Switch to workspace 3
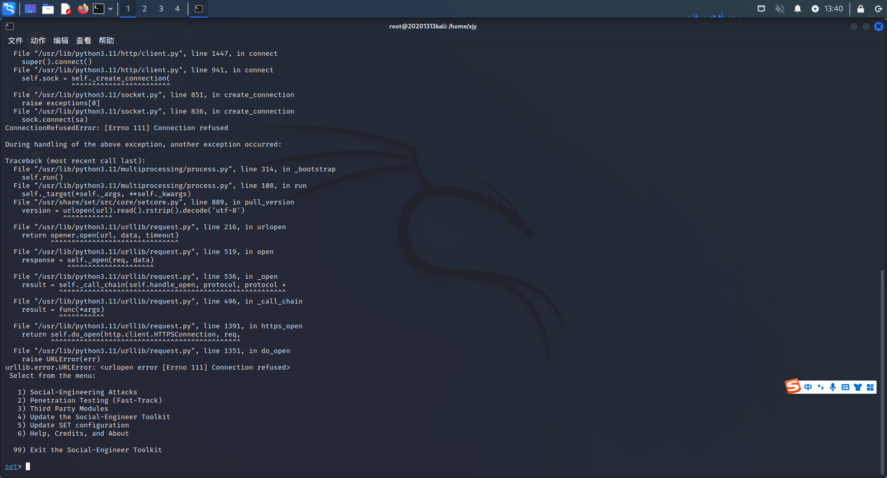The width and height of the screenshot is (887, 478). tap(161, 9)
